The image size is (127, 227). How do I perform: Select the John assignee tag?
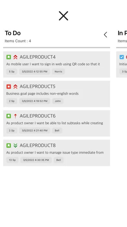(58, 101)
